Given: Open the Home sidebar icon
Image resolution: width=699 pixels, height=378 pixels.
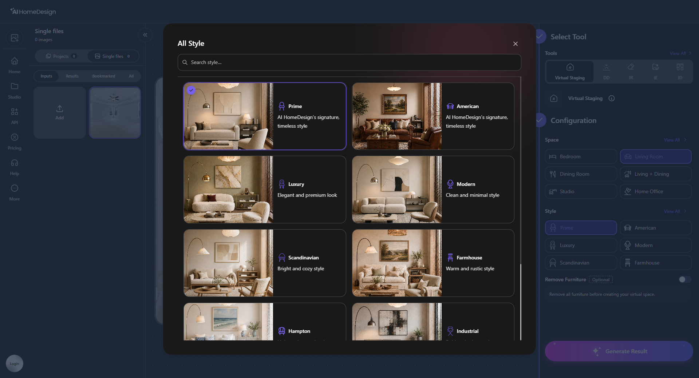Looking at the screenshot, I should coord(14,61).
